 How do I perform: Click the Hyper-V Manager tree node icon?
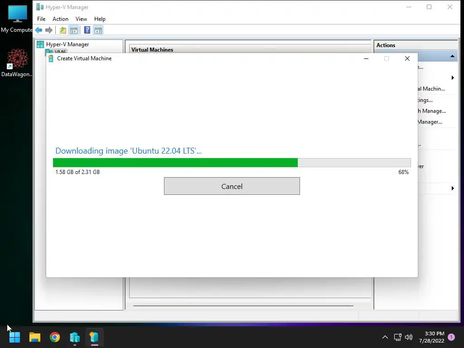40,44
